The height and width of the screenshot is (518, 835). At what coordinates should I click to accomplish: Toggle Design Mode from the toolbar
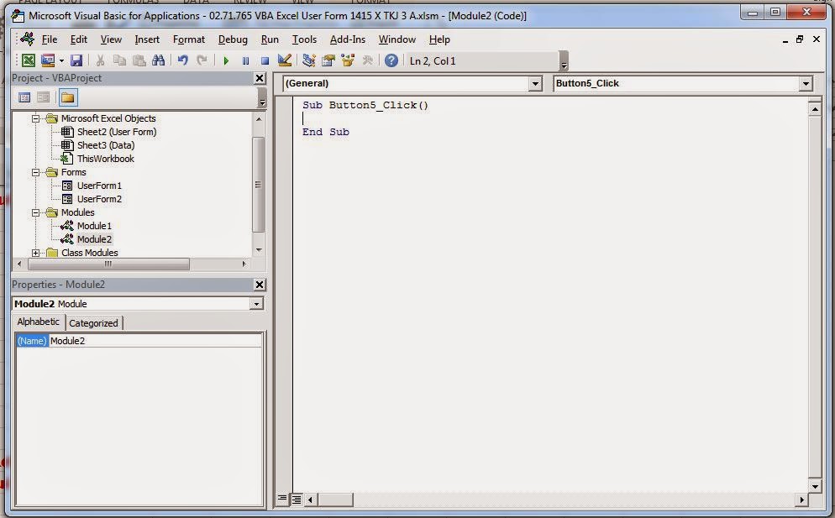tap(283, 59)
